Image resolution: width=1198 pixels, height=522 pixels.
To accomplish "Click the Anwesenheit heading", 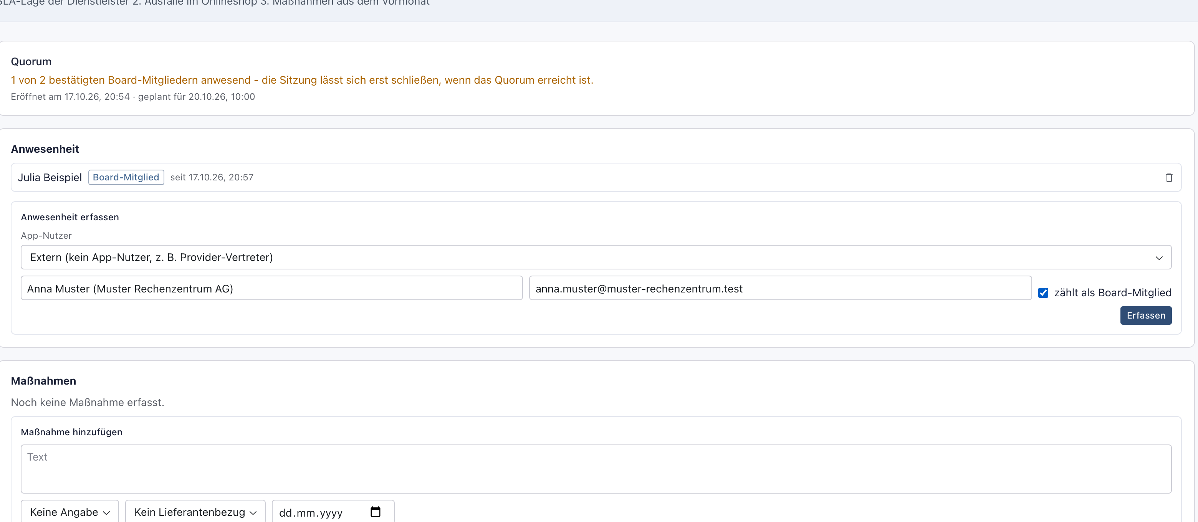I will tap(45, 149).
